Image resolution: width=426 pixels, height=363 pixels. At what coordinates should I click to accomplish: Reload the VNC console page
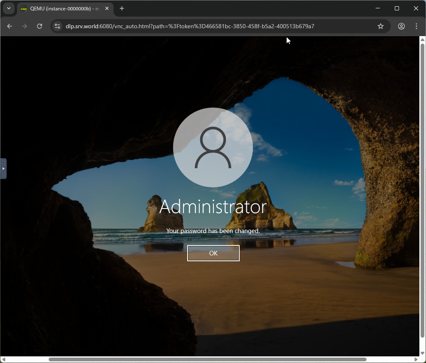tap(40, 26)
